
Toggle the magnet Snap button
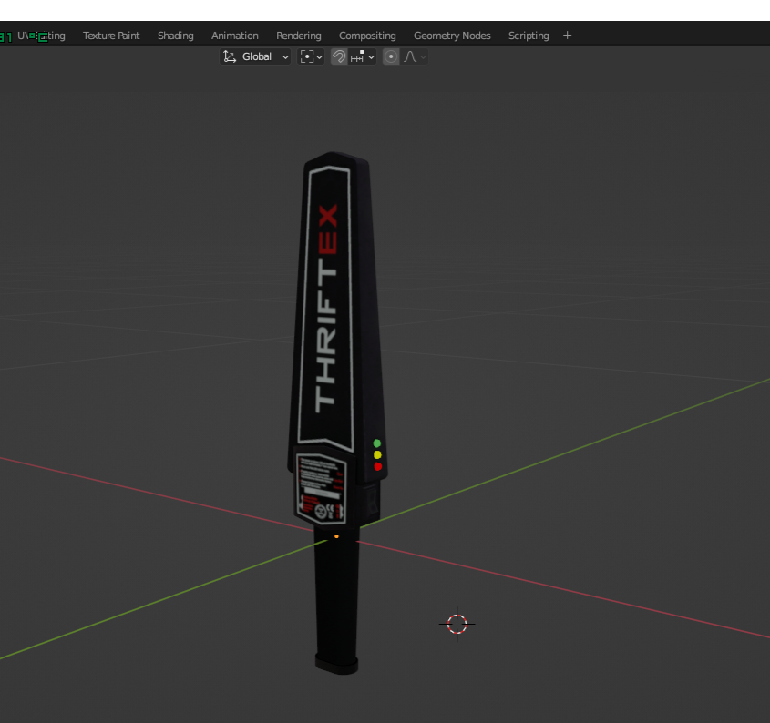pyautogui.click(x=339, y=56)
